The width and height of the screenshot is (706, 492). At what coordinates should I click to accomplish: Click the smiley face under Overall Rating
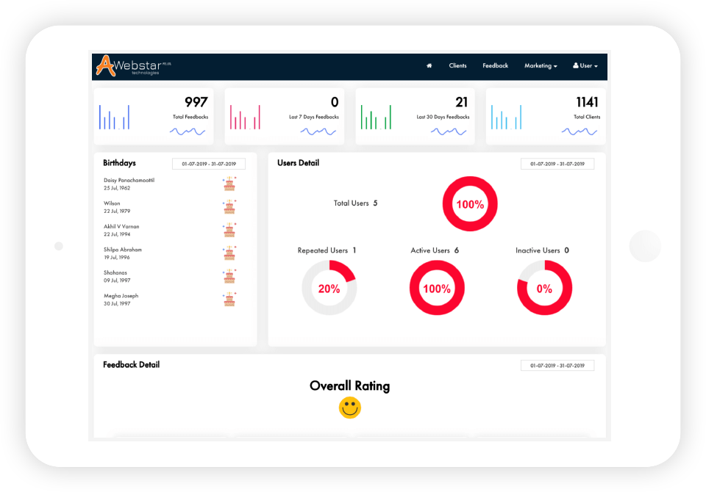[349, 408]
